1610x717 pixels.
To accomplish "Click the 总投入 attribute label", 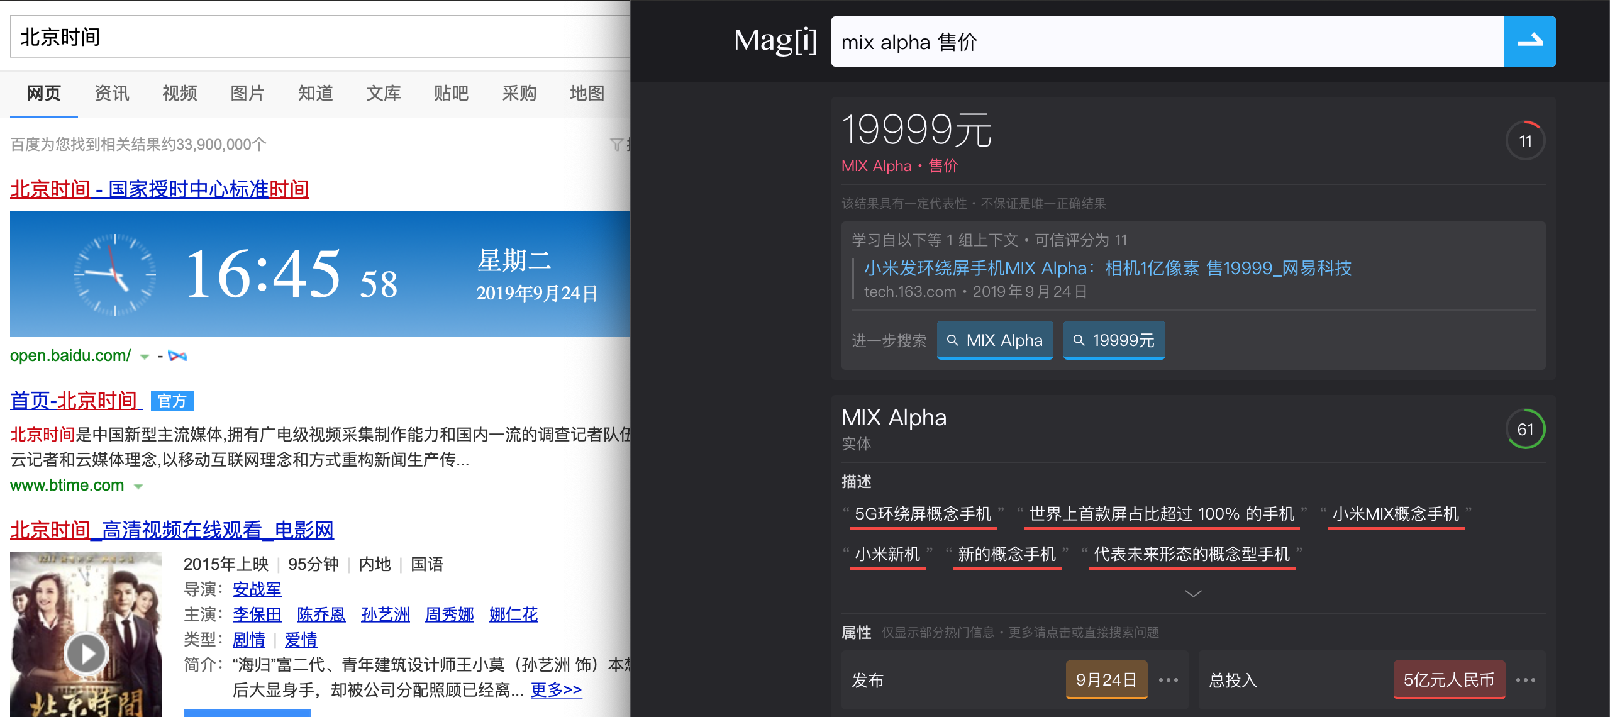I will click(x=1233, y=680).
